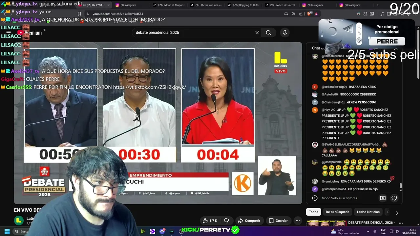Open Discord from the taskbar
The height and width of the screenshot is (236, 420).
(162, 231)
